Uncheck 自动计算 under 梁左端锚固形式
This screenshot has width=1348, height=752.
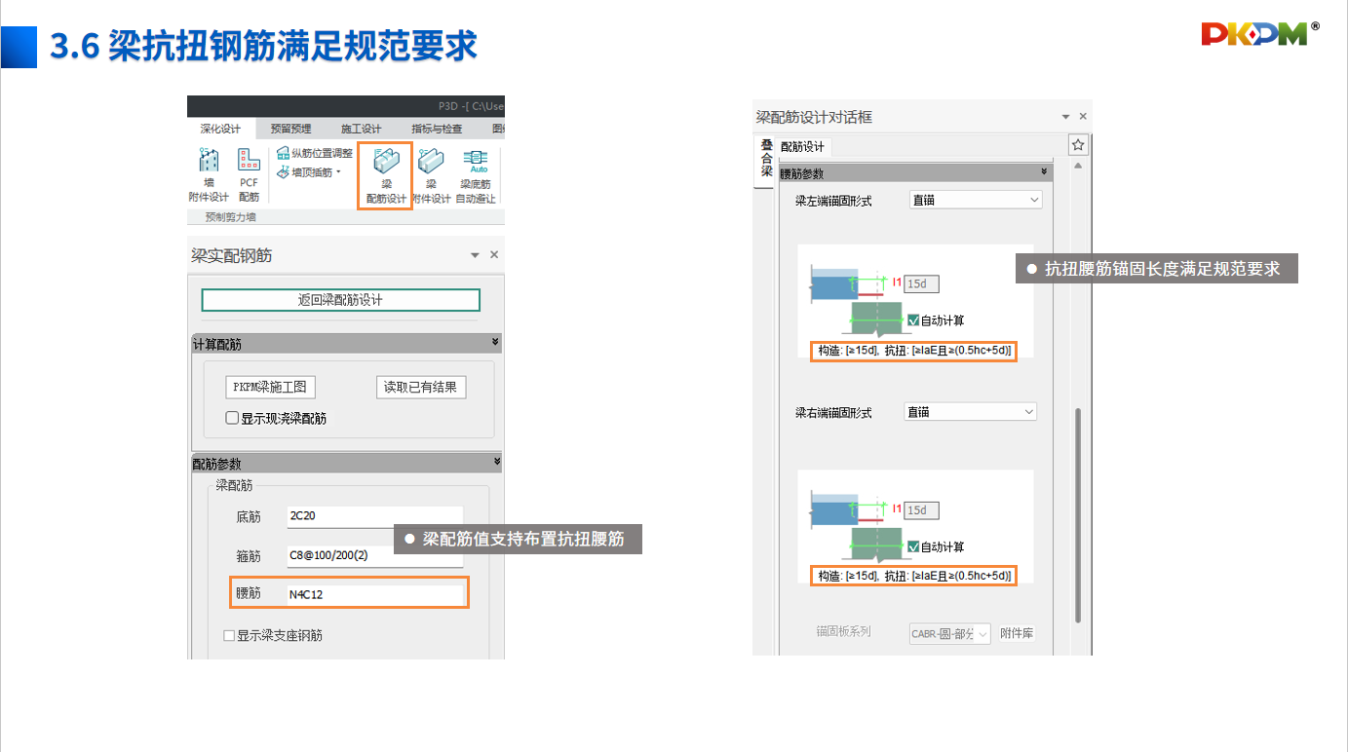coord(913,320)
